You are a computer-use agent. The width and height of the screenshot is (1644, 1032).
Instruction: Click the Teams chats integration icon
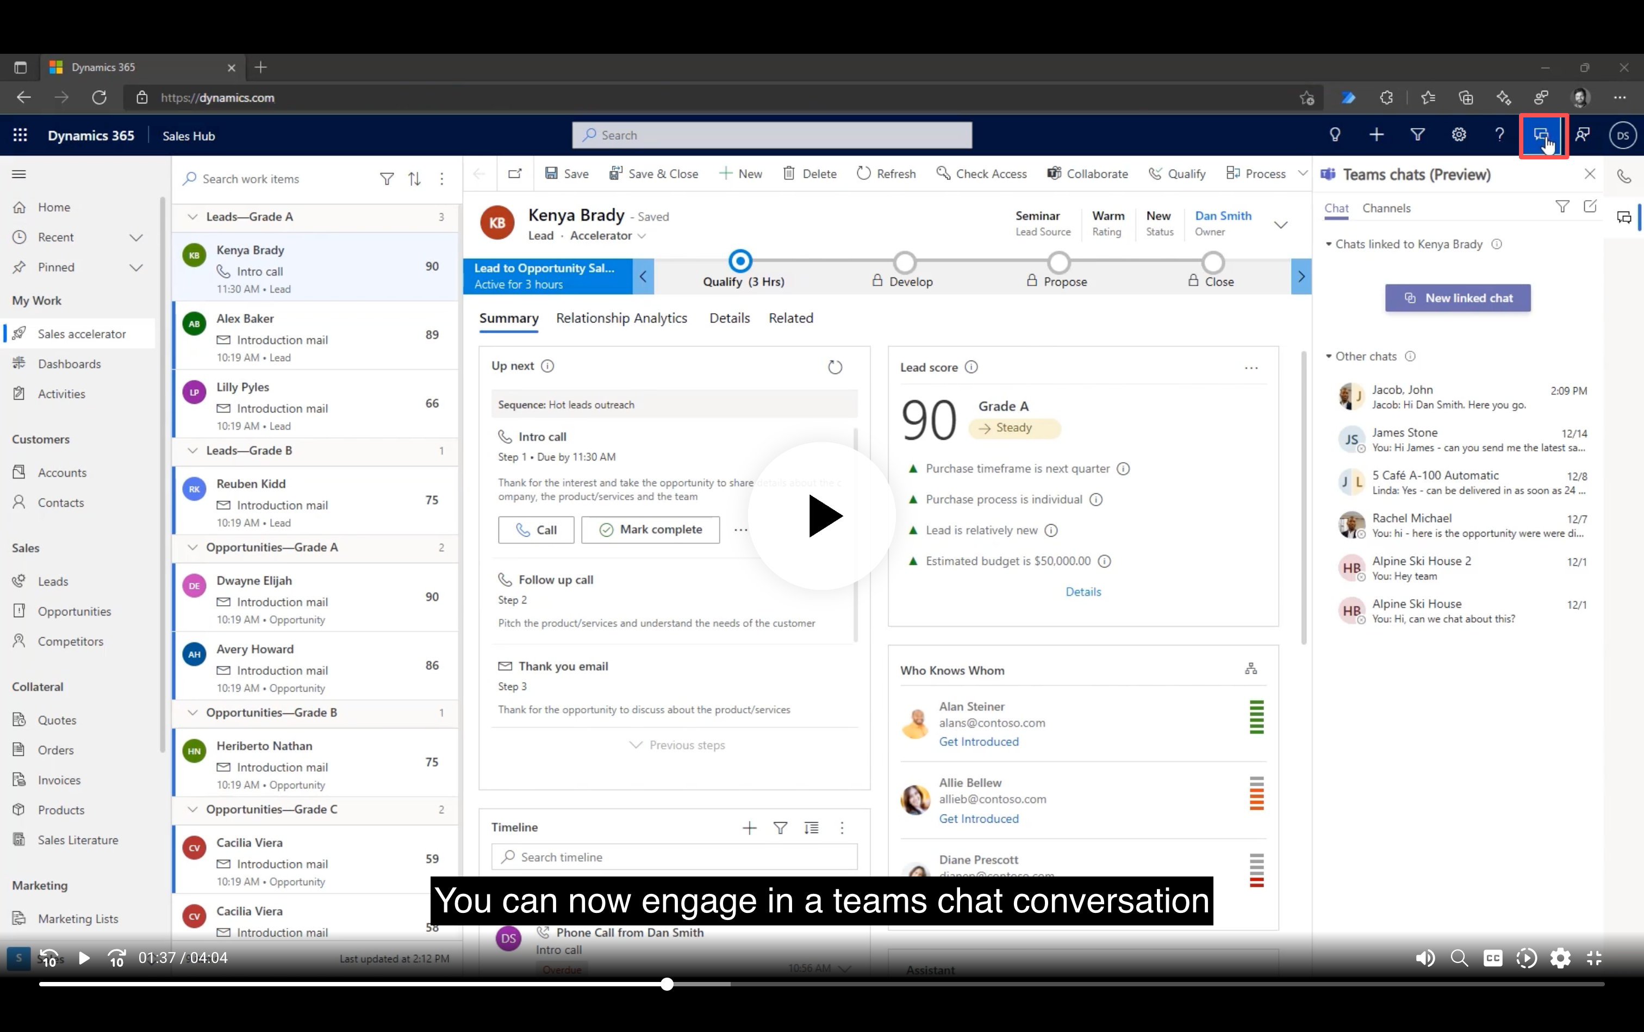tap(1542, 136)
